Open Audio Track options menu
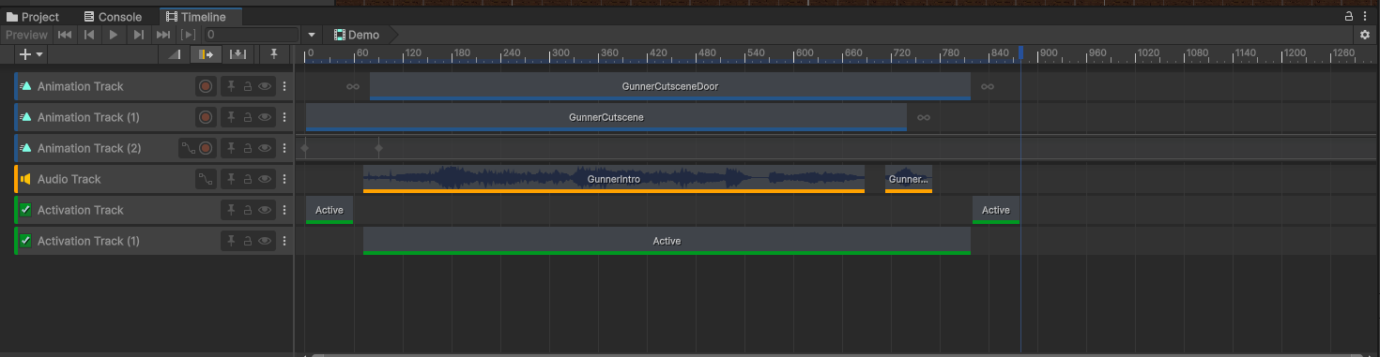This screenshot has height=357, width=1380. pos(284,179)
